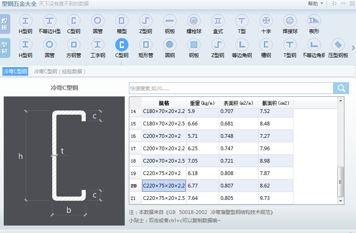Select cell C200×70×20×2.2

tap(164, 149)
